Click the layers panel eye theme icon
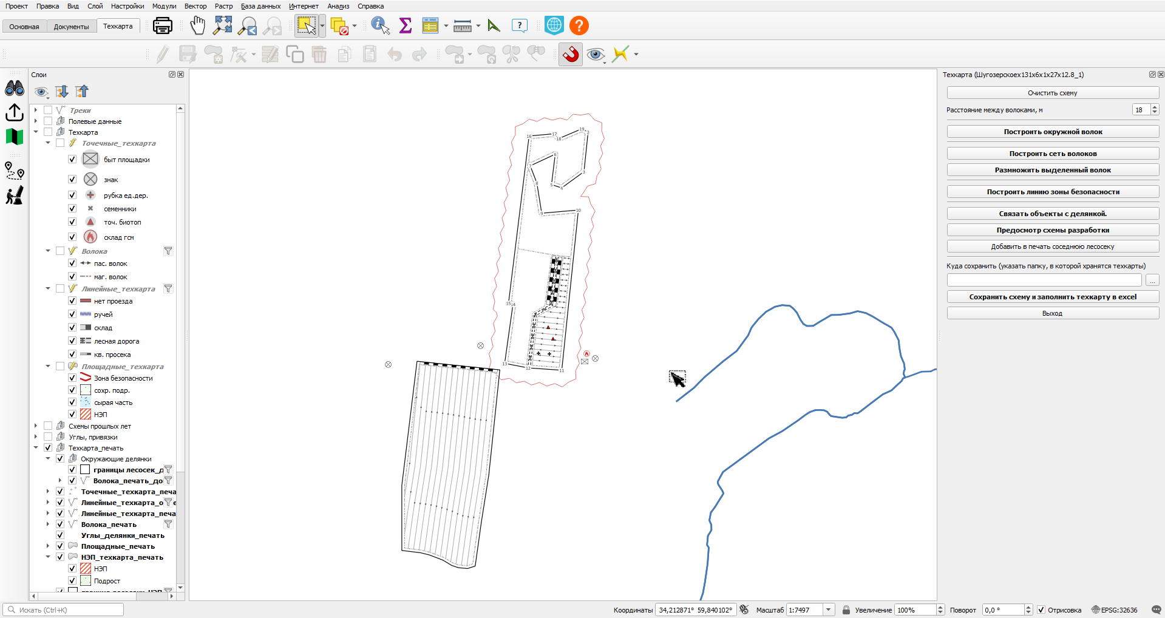Image resolution: width=1165 pixels, height=618 pixels. tap(41, 92)
